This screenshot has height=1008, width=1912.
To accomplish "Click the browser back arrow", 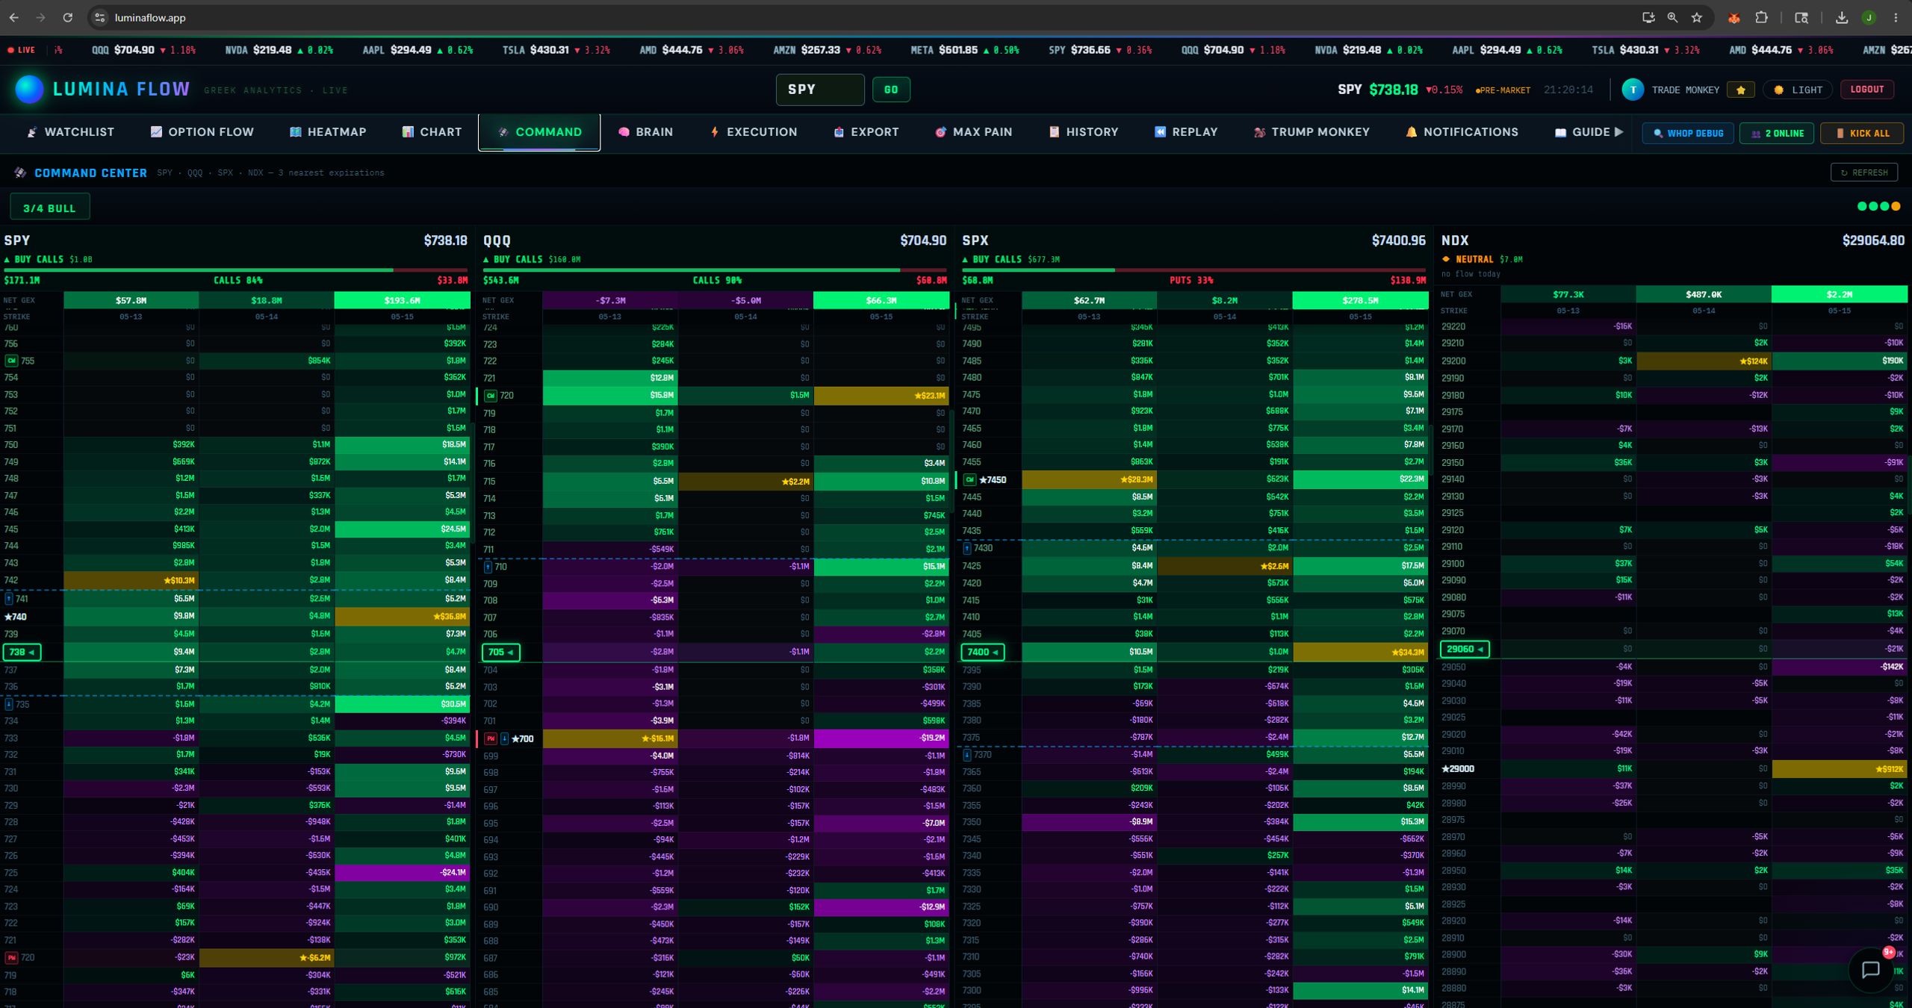I will [x=14, y=17].
